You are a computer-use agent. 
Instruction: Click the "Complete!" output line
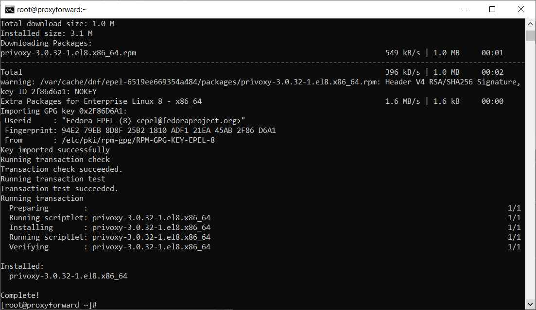click(x=20, y=295)
